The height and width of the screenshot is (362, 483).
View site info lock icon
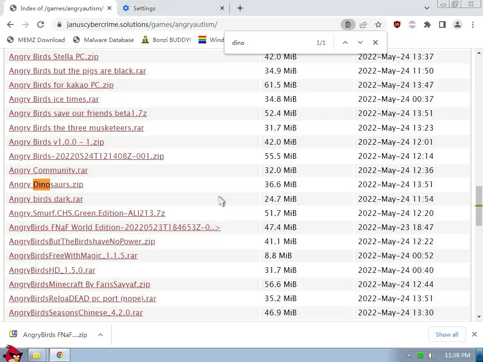[59, 25]
